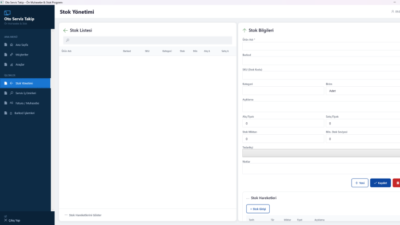Click the SKU (Stok Kodu) input field

point(321,76)
